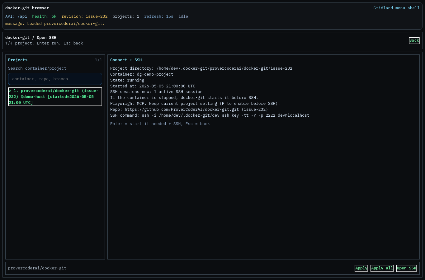This screenshot has height=280, width=425.
Task: Click the 'health: ok' status entry
Action: click(44, 16)
